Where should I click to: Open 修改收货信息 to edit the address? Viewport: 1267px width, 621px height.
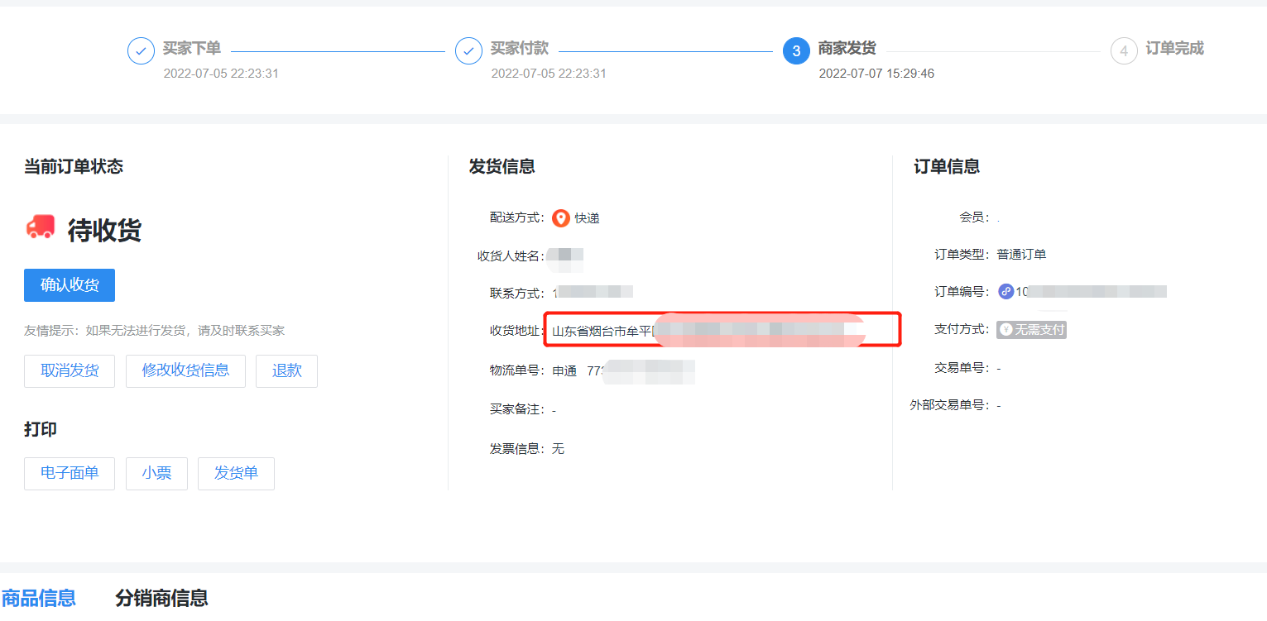tap(185, 371)
